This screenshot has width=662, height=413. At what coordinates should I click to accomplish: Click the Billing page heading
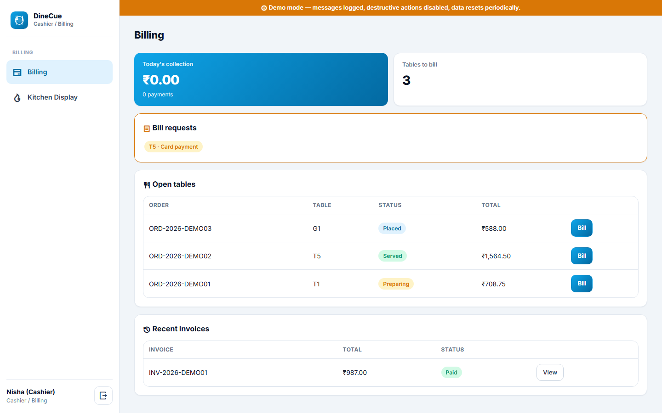coord(149,35)
